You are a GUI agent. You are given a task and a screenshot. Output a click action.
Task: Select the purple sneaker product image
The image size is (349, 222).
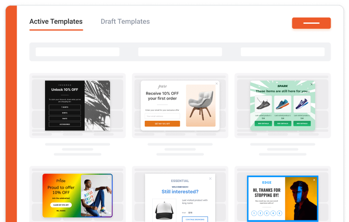pyautogui.click(x=302, y=104)
